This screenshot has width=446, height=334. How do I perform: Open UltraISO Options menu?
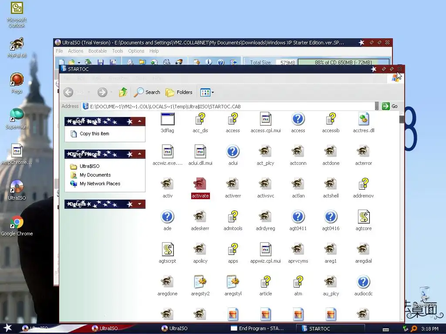tap(136, 51)
